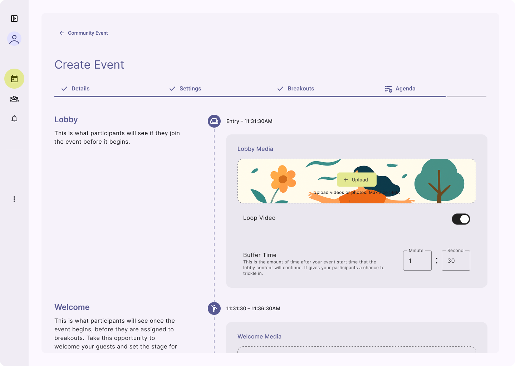Click the welcome person timeline icon
Screen dimensions: 515x366
[x=214, y=308]
